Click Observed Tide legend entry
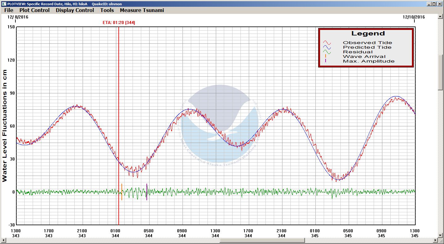Image resolution: width=444 pixels, height=244 pixels. point(368,43)
